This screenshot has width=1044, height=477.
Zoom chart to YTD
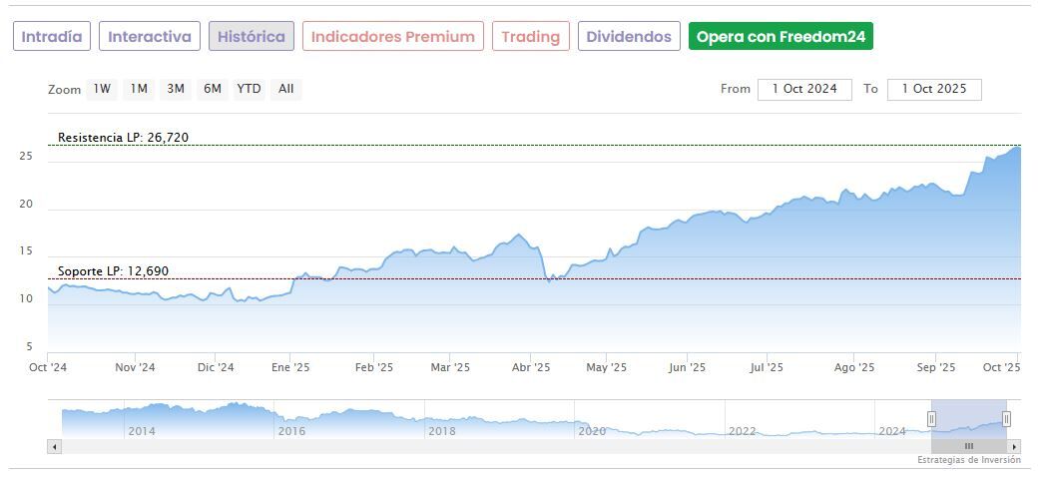click(x=249, y=89)
